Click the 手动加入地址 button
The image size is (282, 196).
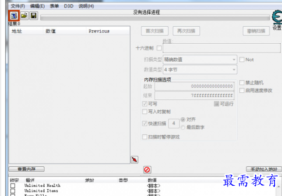(x=264, y=169)
